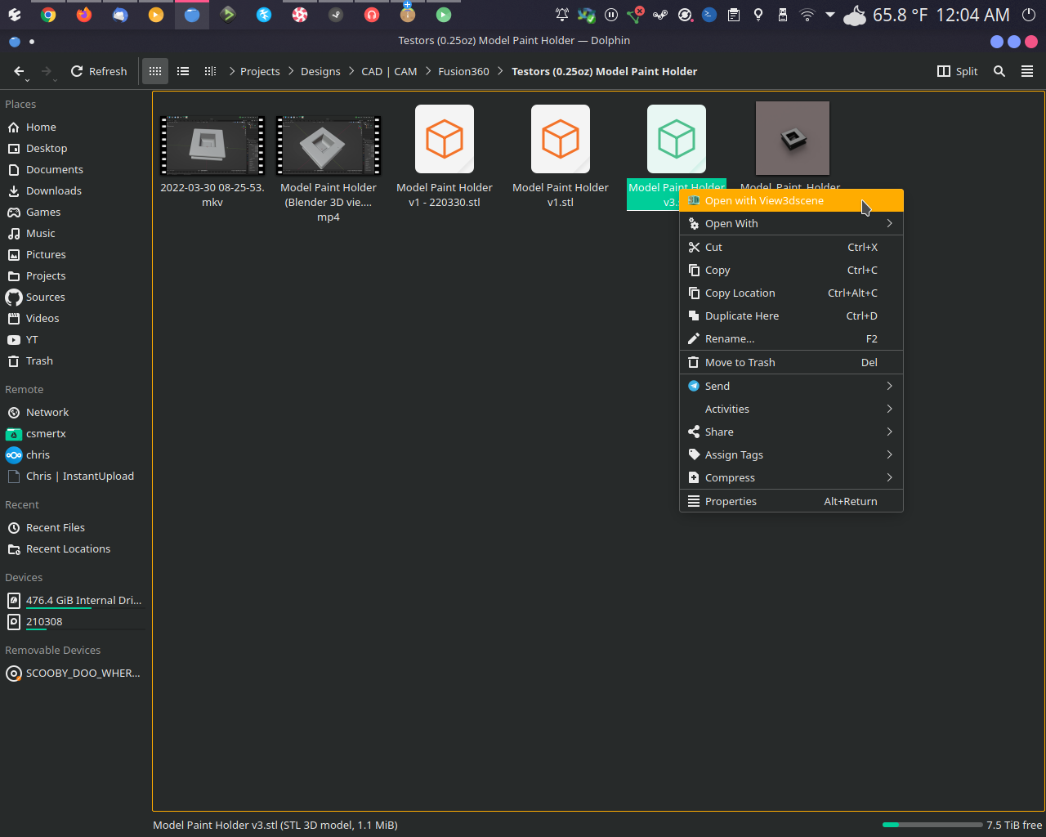Screen dimensions: 1046x837
Task: Click the free space capacity bar
Action: [x=932, y=825]
